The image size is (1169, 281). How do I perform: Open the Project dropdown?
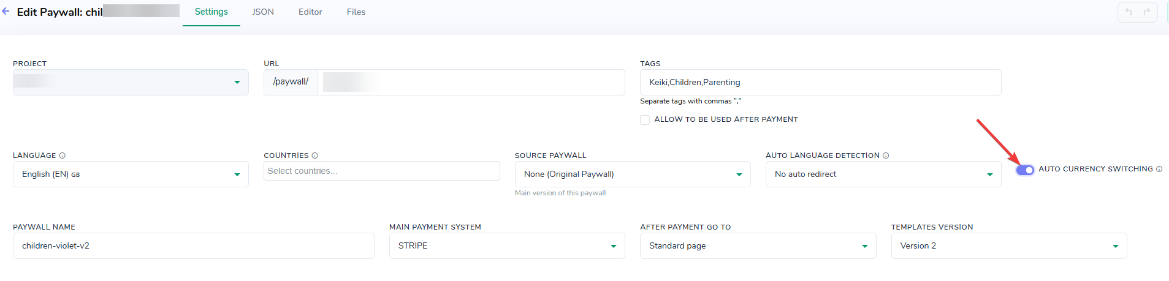[131, 82]
